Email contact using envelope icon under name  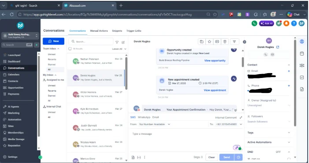pyautogui.click(x=272, y=55)
